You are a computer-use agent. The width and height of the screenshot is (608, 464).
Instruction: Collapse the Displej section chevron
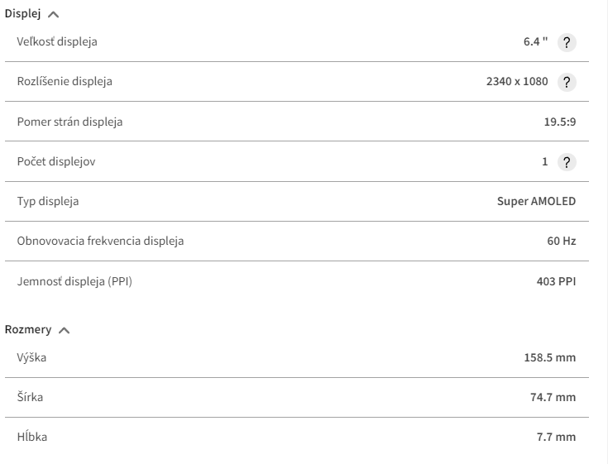(53, 15)
